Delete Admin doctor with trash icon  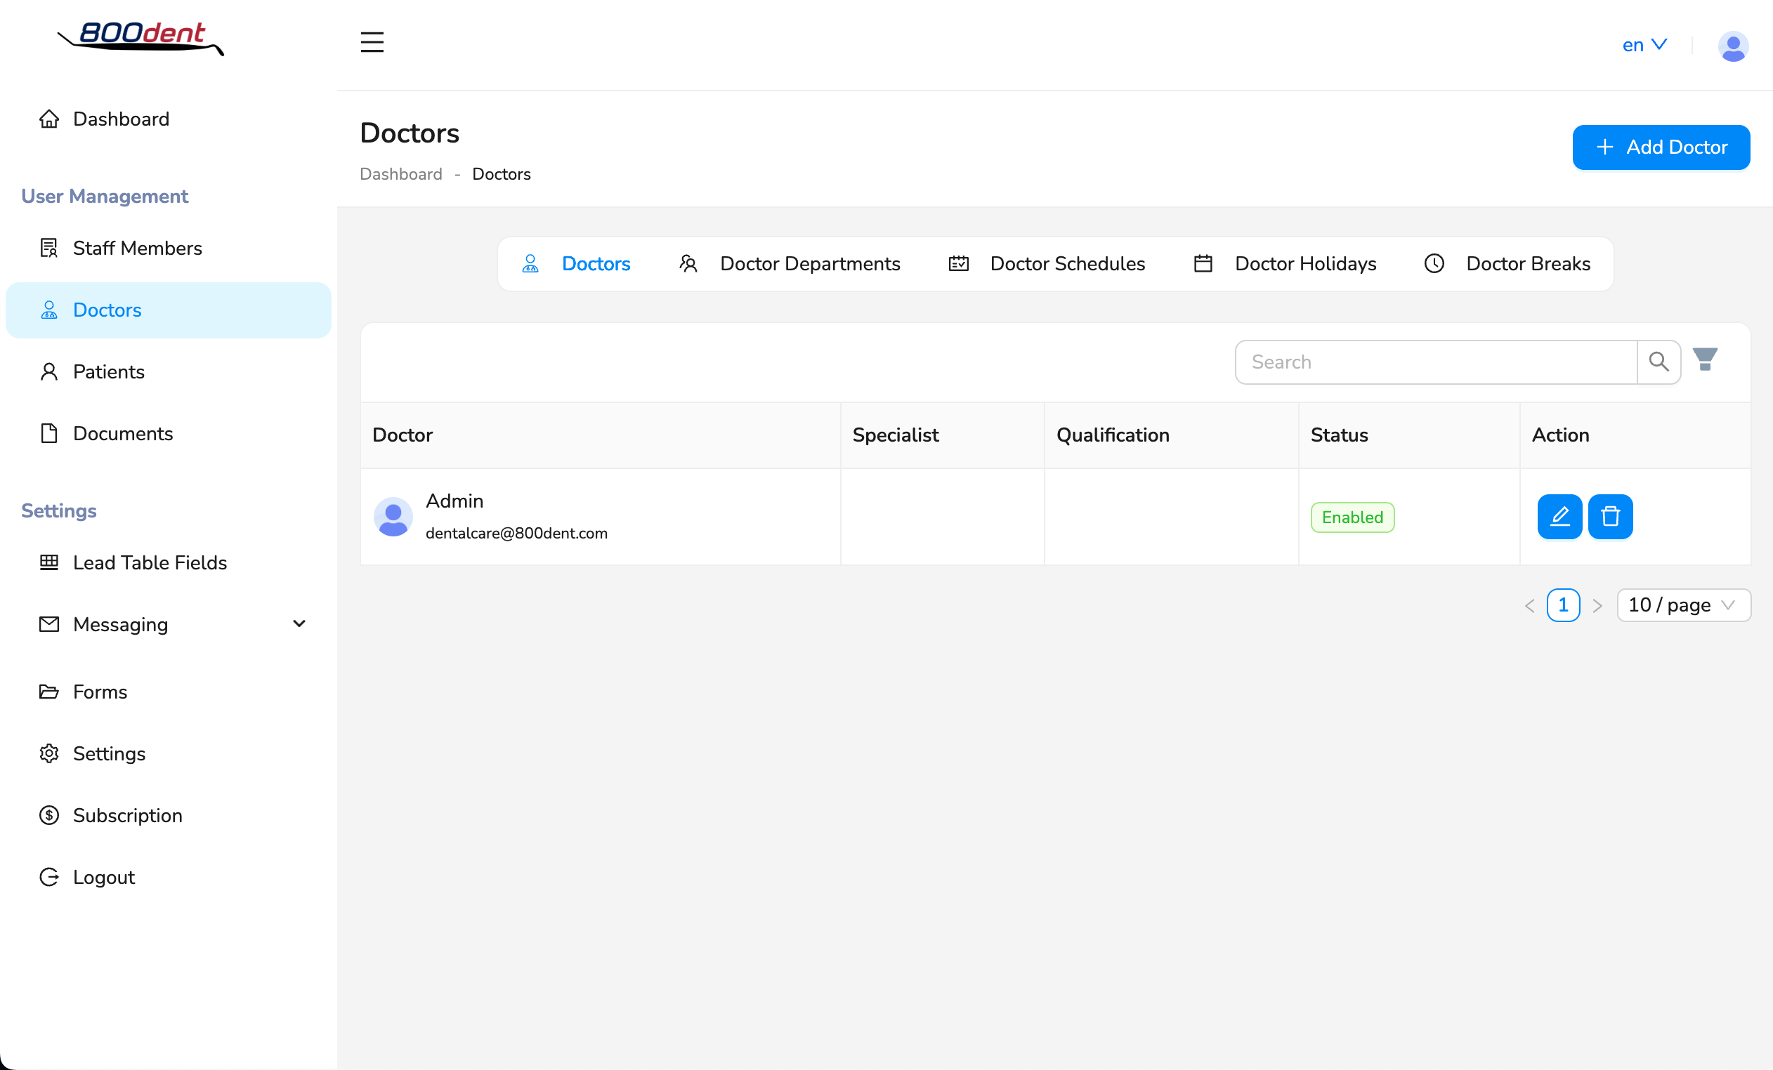click(x=1609, y=516)
